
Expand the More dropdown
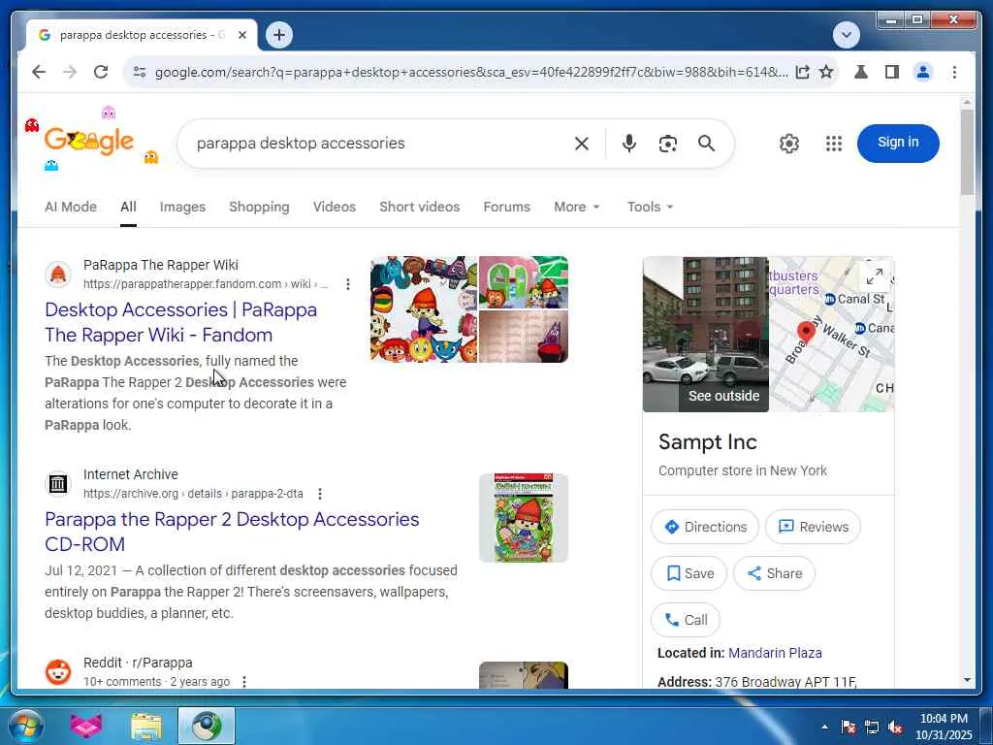[577, 208]
